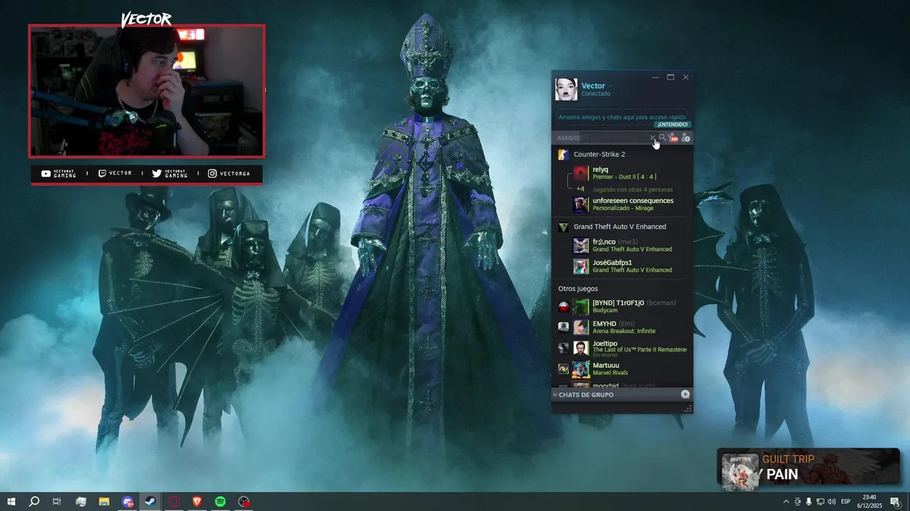Open the friend search magnifier icon
This screenshot has width=910, height=511.
coord(663,138)
